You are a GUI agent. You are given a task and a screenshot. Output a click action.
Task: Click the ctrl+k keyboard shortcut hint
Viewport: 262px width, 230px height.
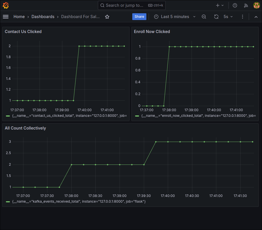point(156,5)
